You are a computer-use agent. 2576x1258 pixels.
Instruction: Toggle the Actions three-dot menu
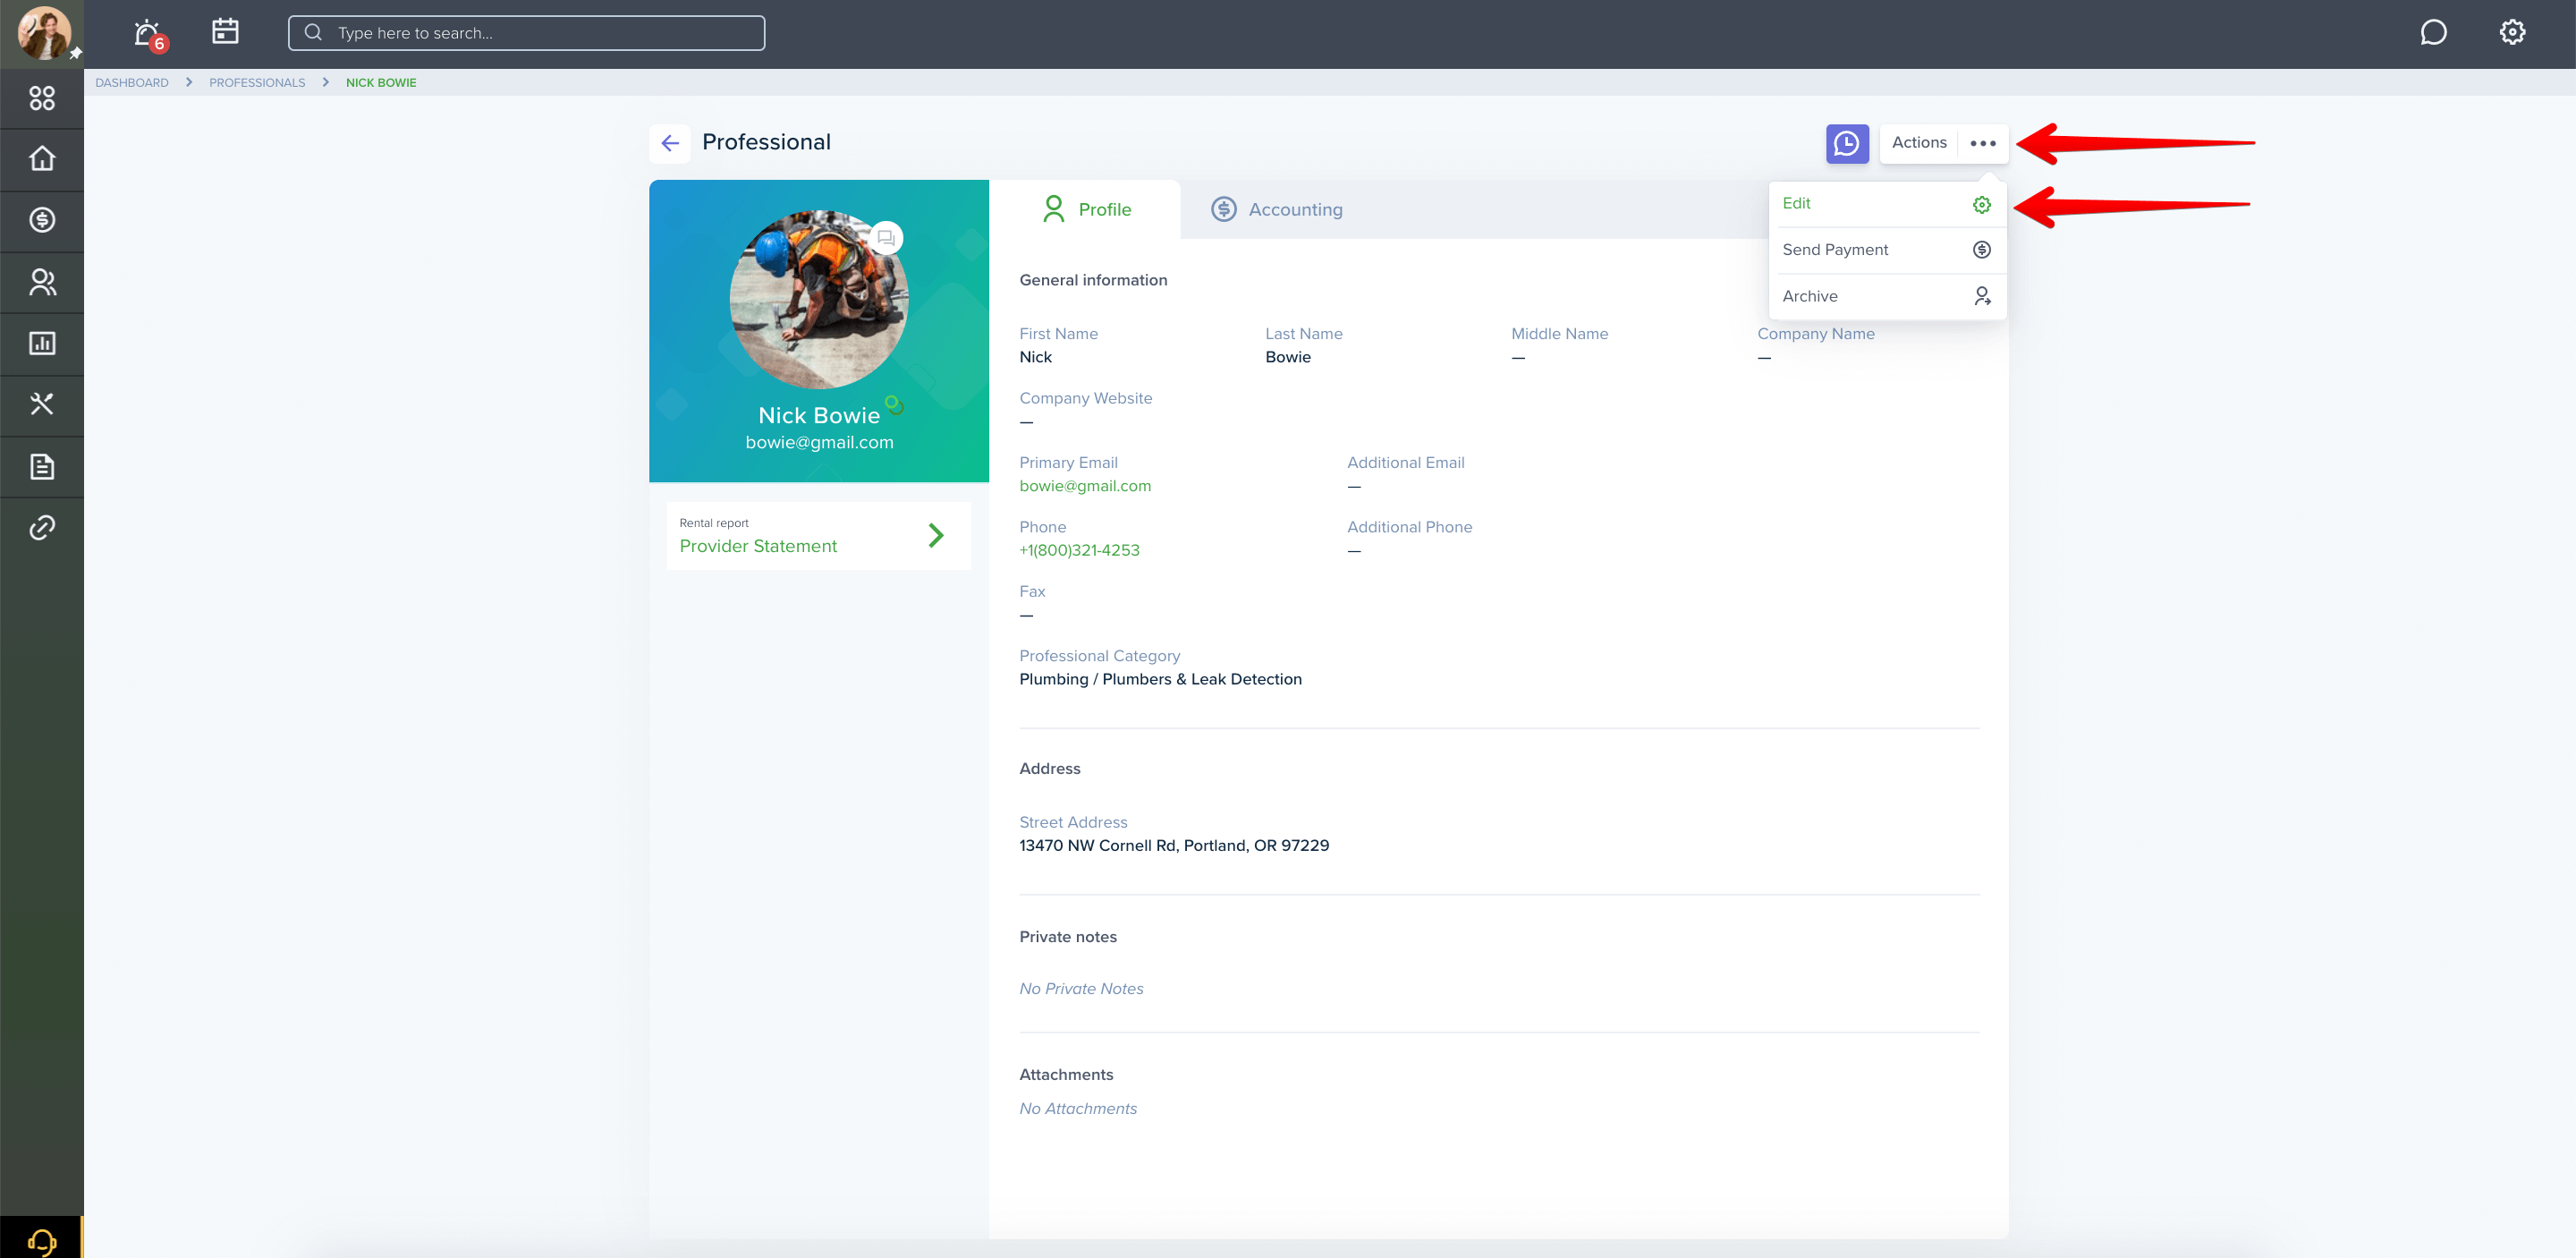click(1983, 143)
